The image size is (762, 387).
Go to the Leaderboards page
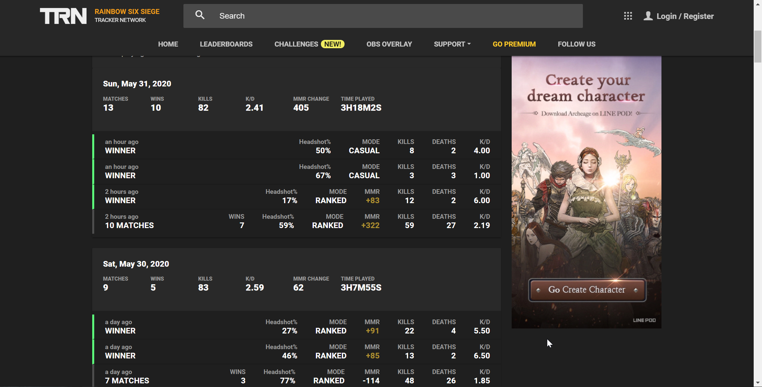[x=226, y=44]
